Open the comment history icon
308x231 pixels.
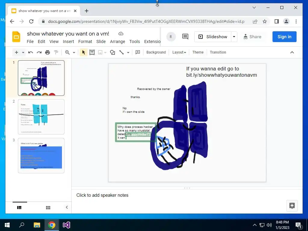click(185, 36)
